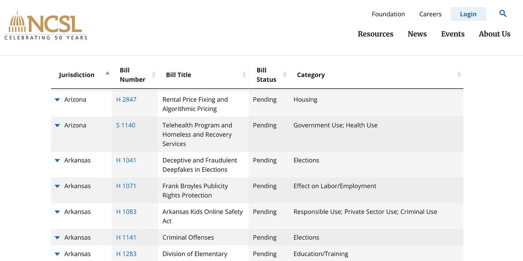Click the Jurisdiction column header
This screenshot has height=261, width=523.
(x=77, y=75)
